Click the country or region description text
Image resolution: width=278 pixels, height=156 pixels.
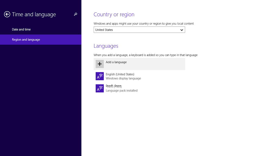tap(144, 24)
